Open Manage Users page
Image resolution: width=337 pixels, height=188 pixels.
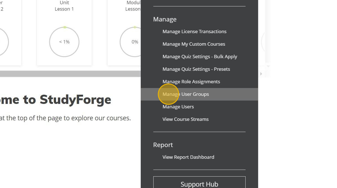(178, 107)
